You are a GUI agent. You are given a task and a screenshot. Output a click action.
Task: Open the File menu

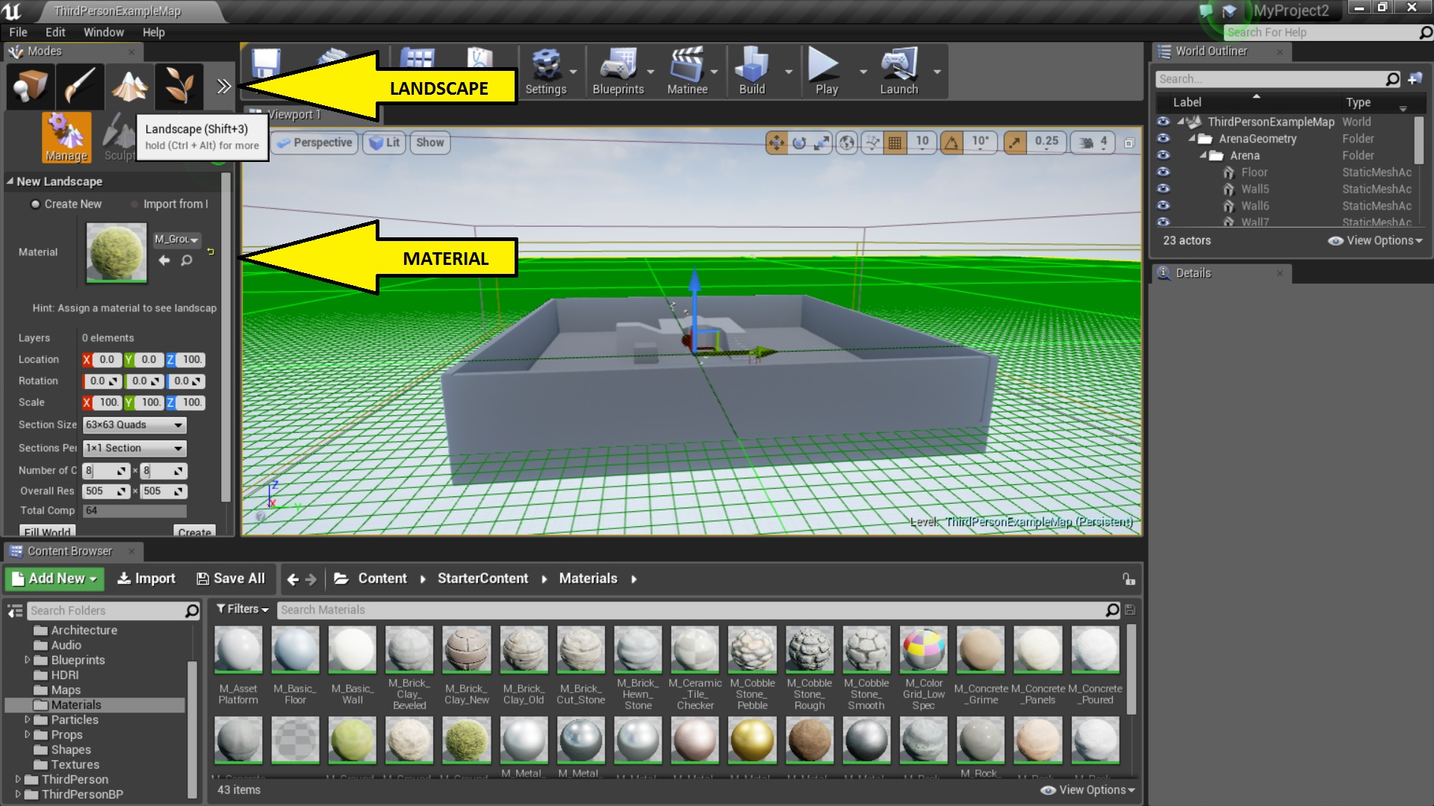(x=18, y=32)
